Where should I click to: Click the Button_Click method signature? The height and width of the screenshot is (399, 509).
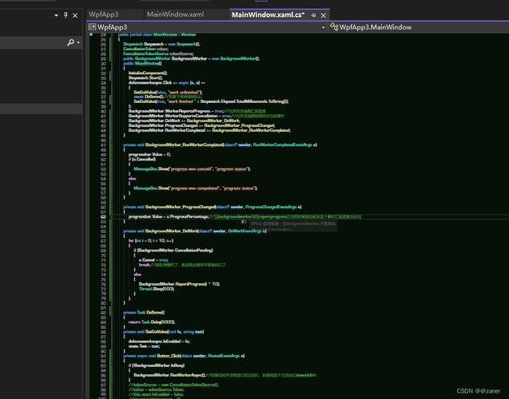[x=184, y=356]
